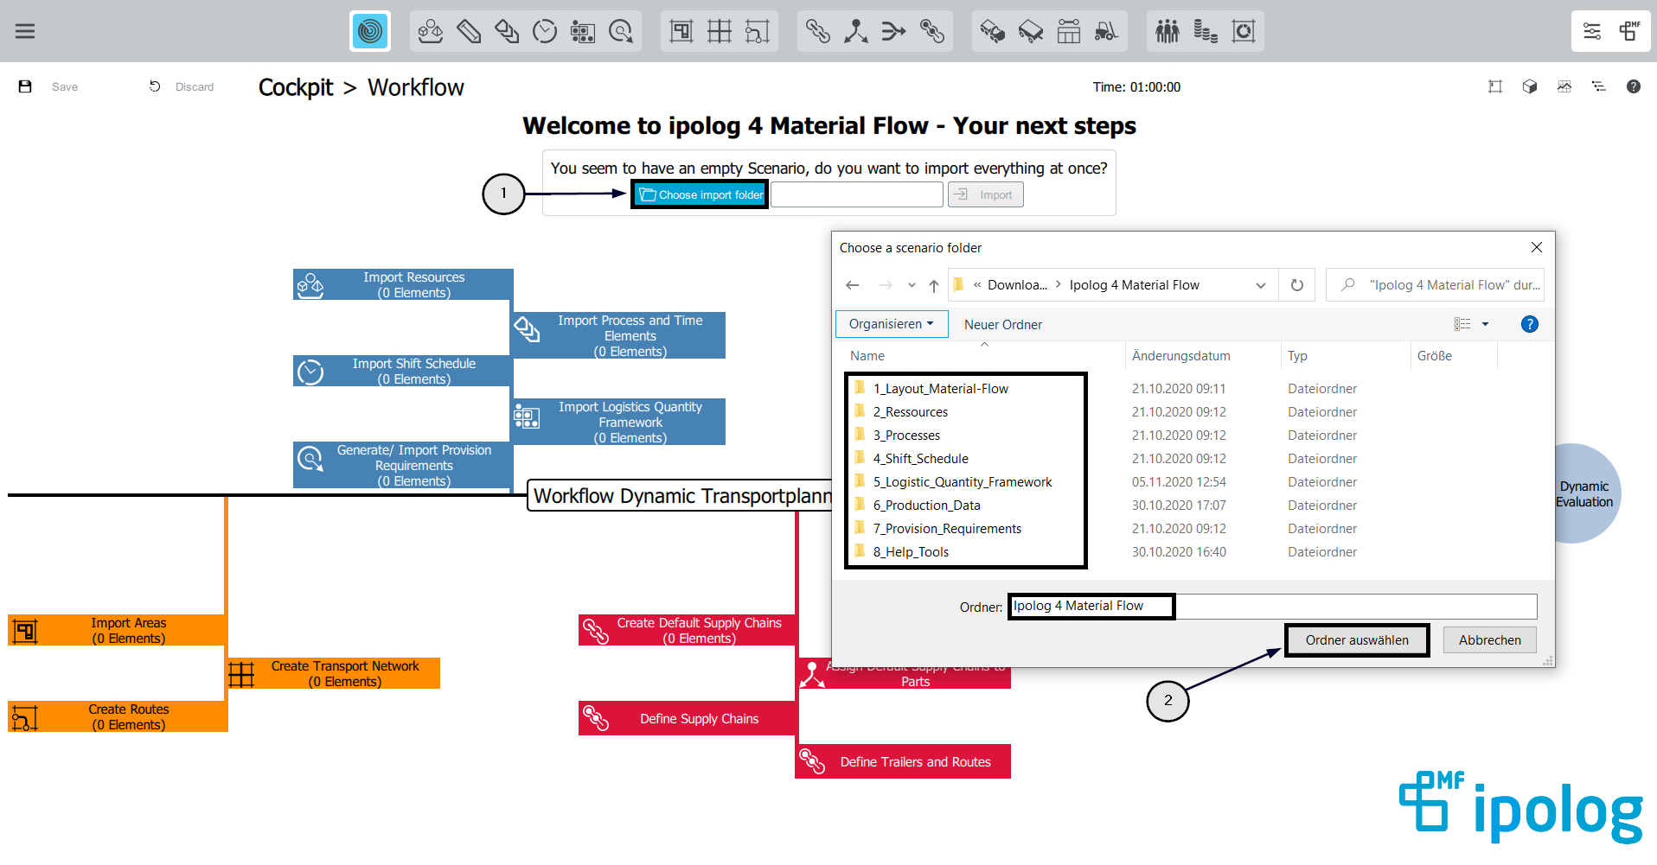The width and height of the screenshot is (1657, 865).
Task: Open the Provision Requirements toolbar icon
Action: 621,32
